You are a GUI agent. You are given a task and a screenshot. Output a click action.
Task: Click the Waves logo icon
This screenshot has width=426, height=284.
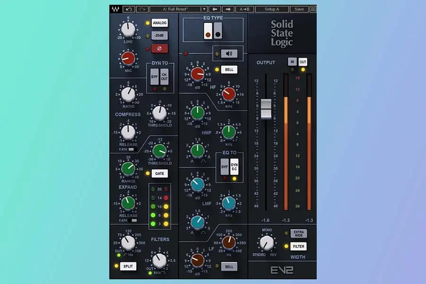115,9
